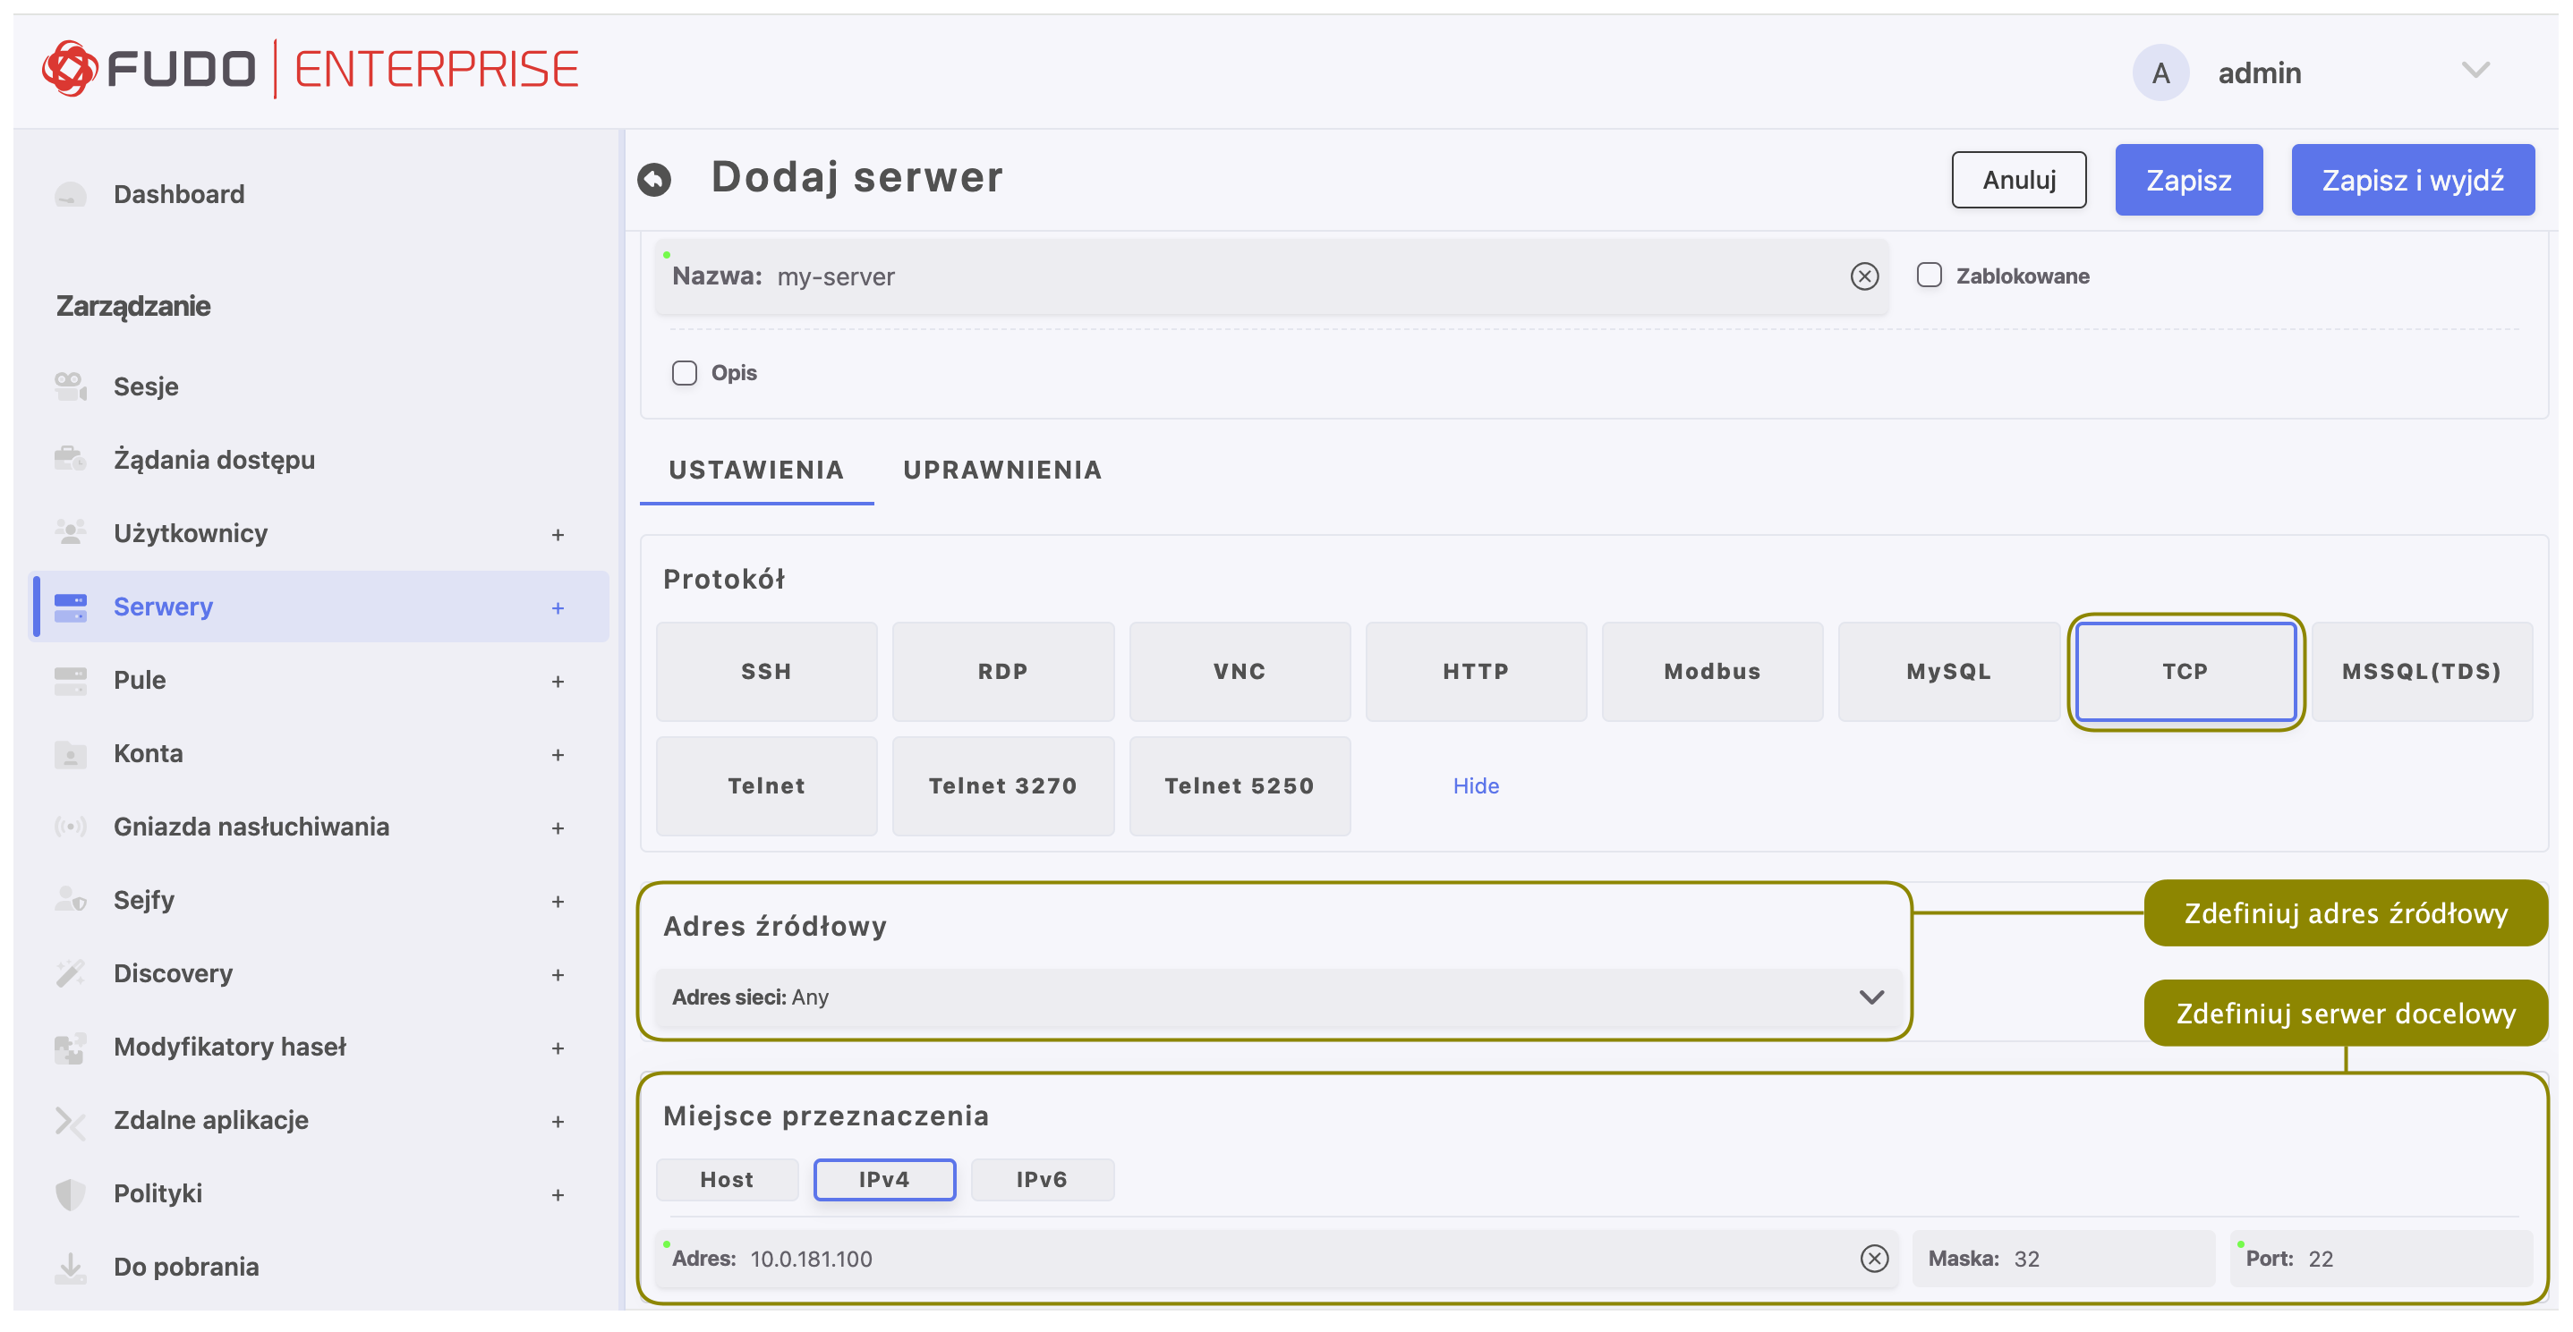Click the Dashboard sidebar icon
The width and height of the screenshot is (2573, 1332).
tap(70, 194)
